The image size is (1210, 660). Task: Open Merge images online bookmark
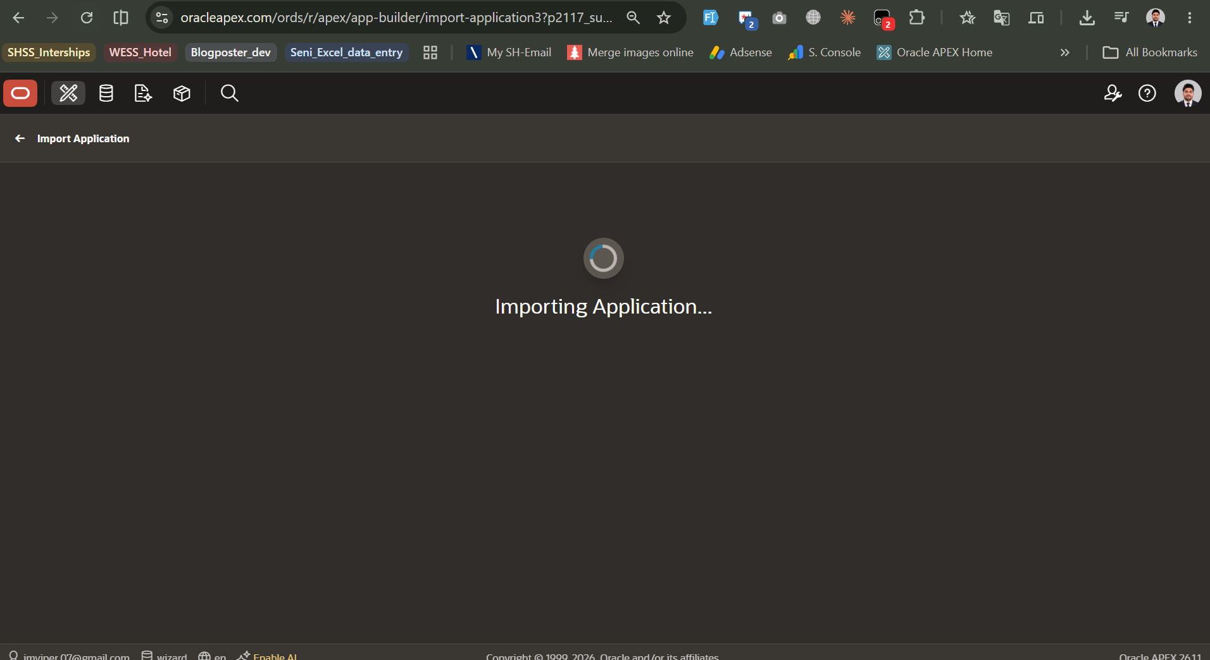coord(630,52)
